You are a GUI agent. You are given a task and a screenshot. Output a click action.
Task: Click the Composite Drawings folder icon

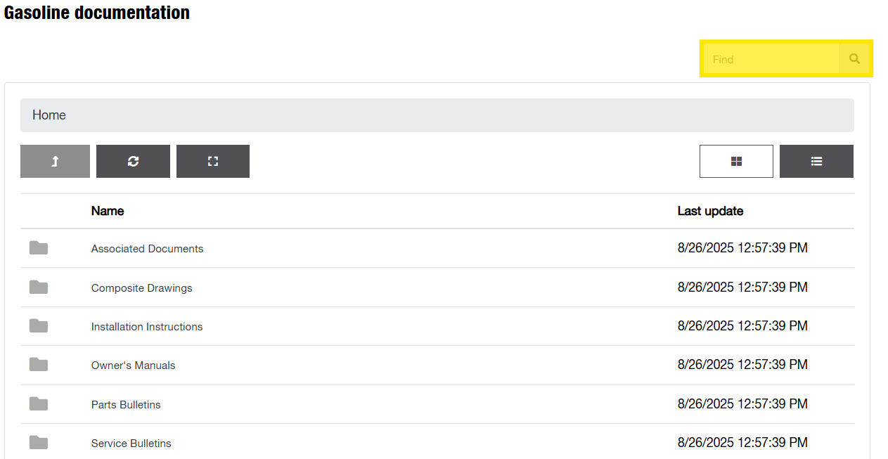coord(39,287)
